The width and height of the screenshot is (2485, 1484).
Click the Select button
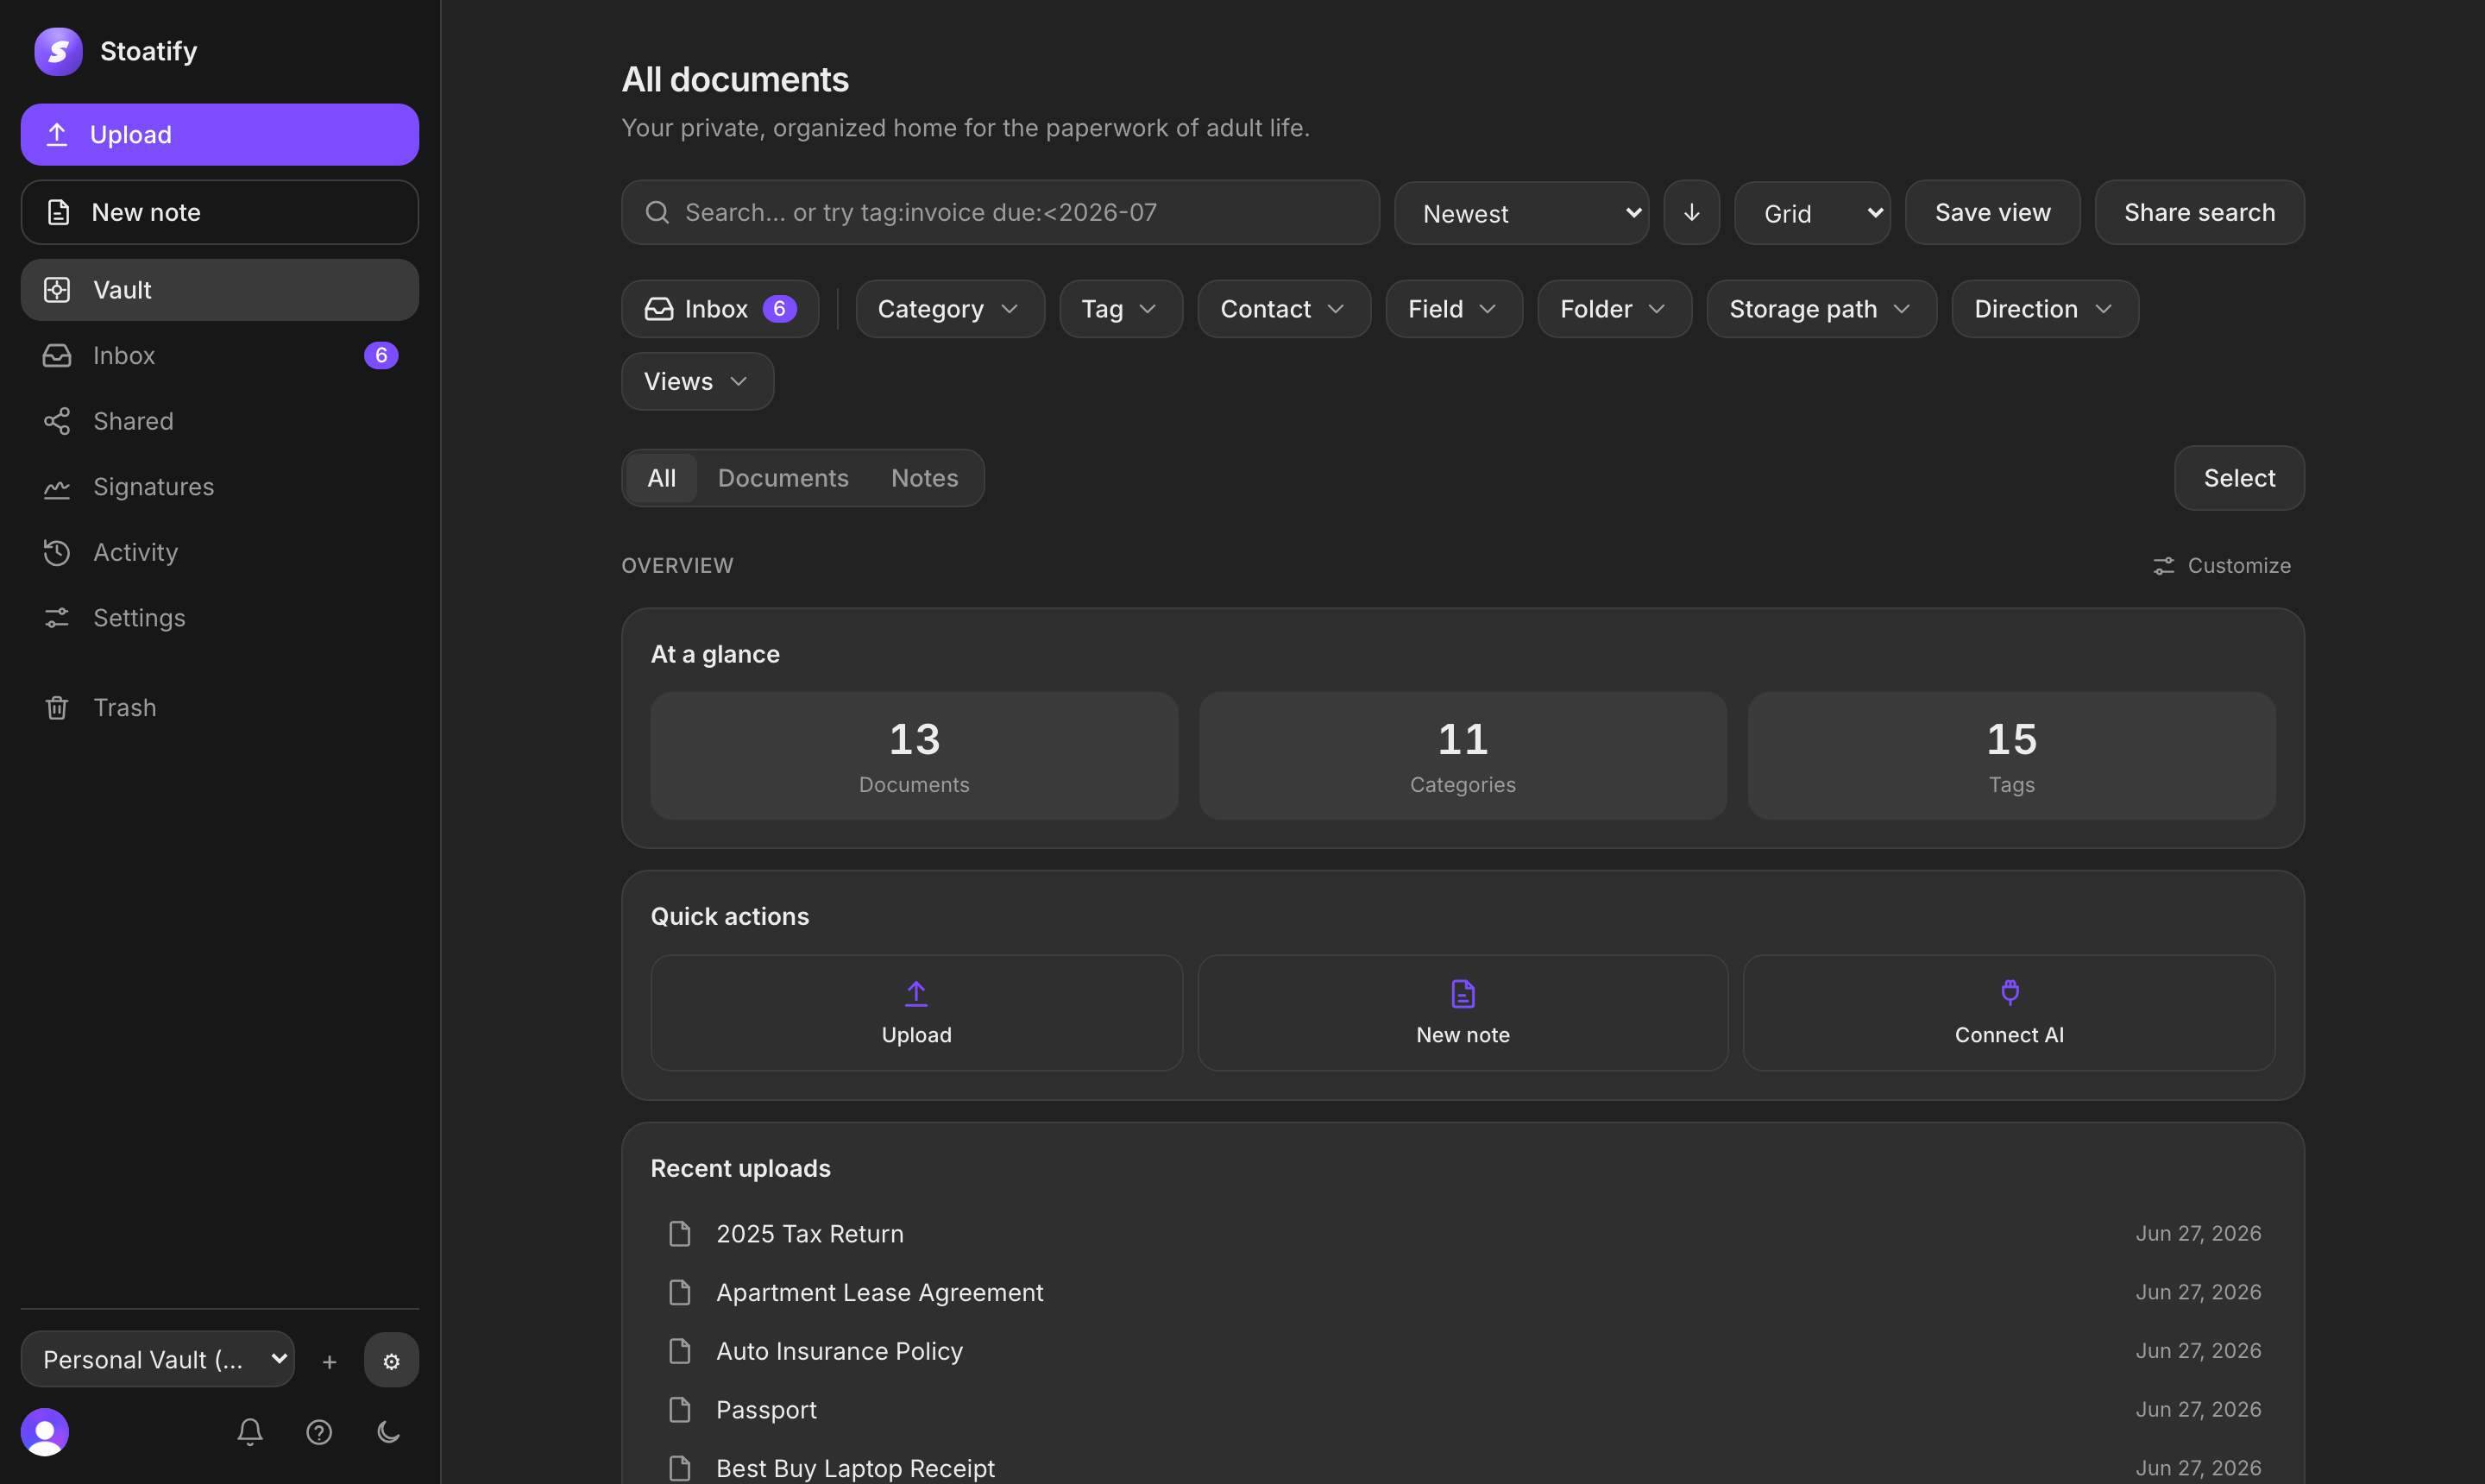2239,478
